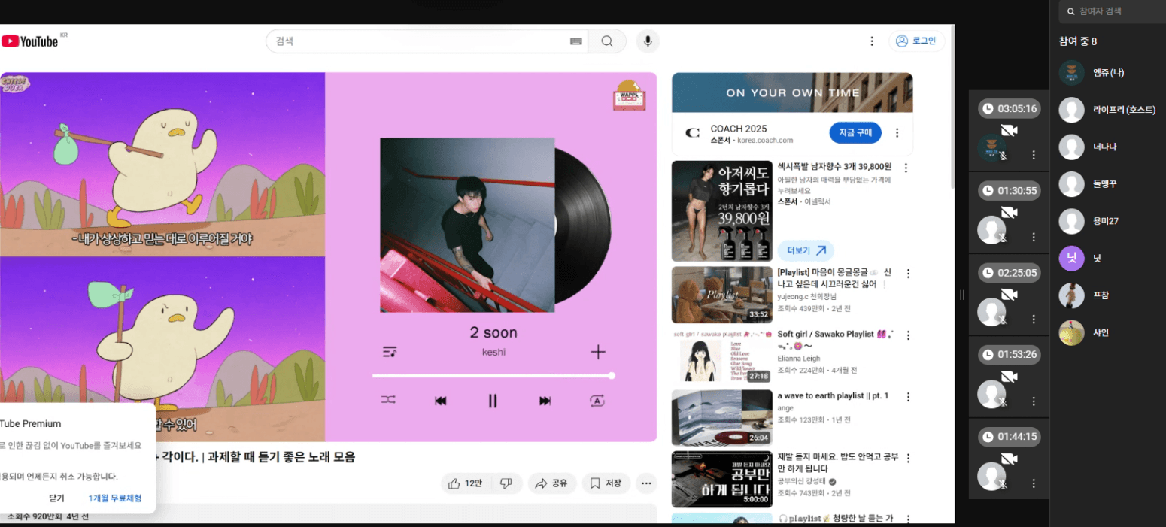Image resolution: width=1166 pixels, height=527 pixels.
Task: Toggle camera-off icon for 03:05:16 participant
Action: click(1009, 131)
